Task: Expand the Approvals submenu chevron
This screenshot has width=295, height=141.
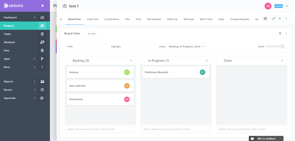Action: [x=35, y=98]
